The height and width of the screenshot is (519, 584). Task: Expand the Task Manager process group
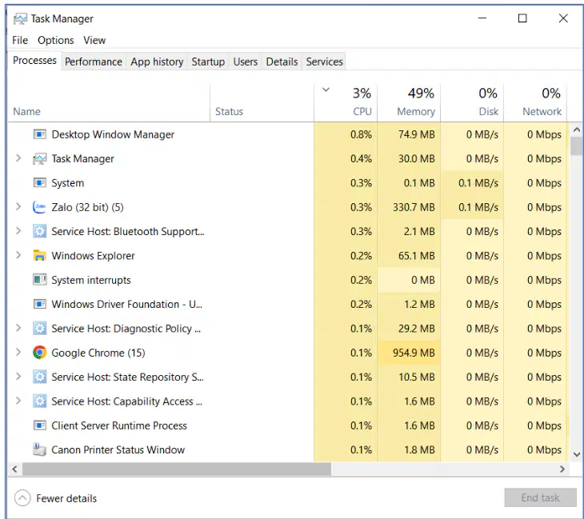pos(18,158)
